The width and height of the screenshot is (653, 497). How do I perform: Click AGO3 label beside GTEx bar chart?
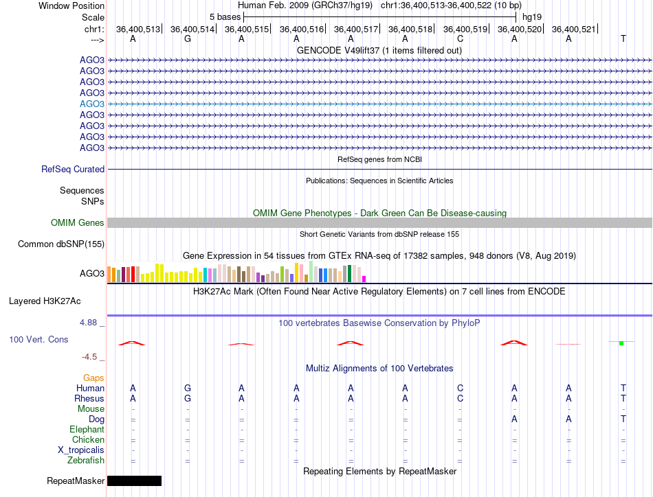[x=92, y=273]
